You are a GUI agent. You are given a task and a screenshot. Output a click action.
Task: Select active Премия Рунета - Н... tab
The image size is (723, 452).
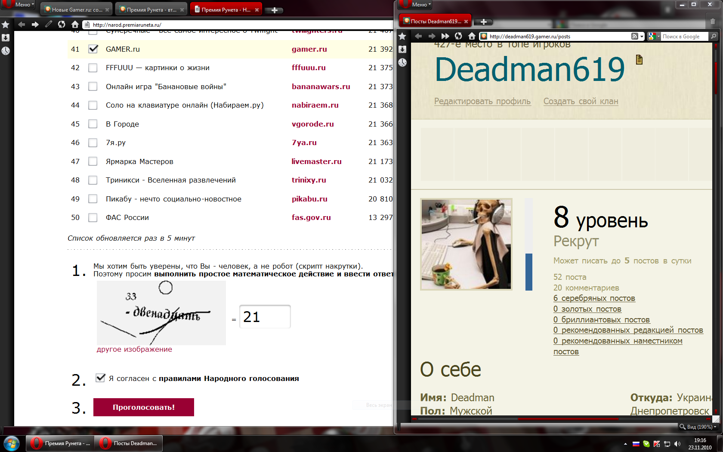pos(226,9)
